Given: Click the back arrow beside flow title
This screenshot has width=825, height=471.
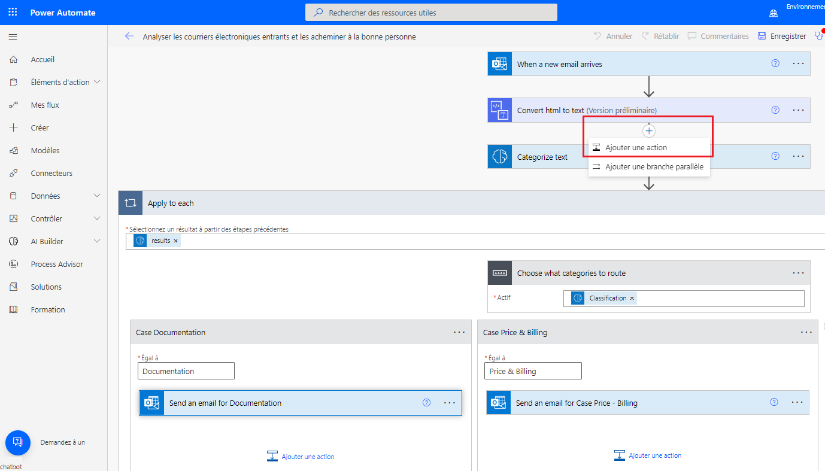Looking at the screenshot, I should [129, 37].
